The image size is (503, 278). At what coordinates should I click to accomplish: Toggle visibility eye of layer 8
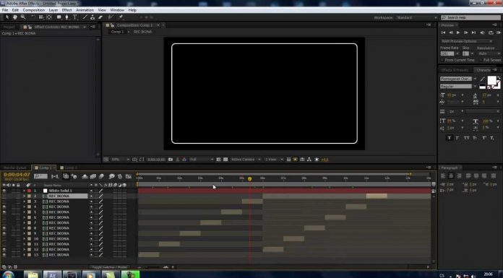coord(4,228)
